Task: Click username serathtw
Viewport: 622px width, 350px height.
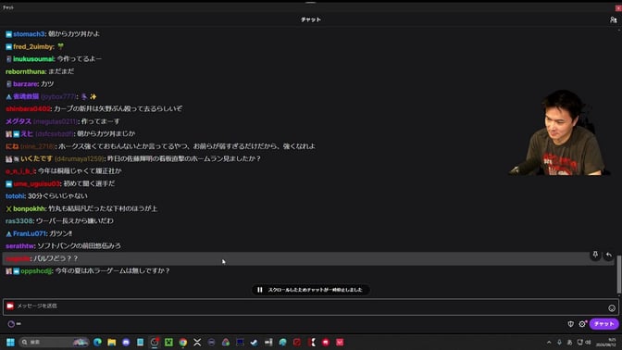Action: [19, 246]
